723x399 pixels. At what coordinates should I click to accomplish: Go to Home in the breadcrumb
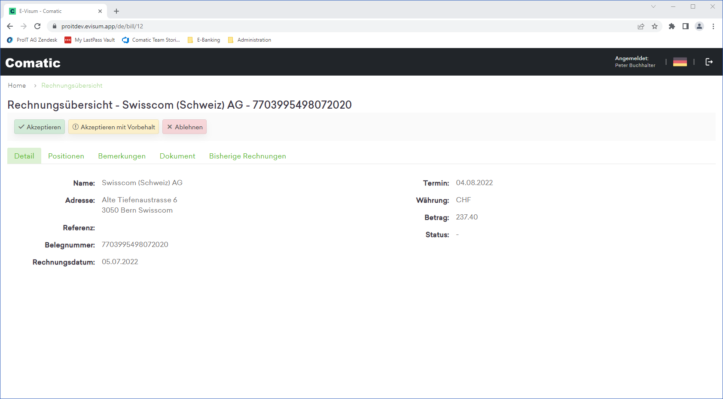point(17,85)
